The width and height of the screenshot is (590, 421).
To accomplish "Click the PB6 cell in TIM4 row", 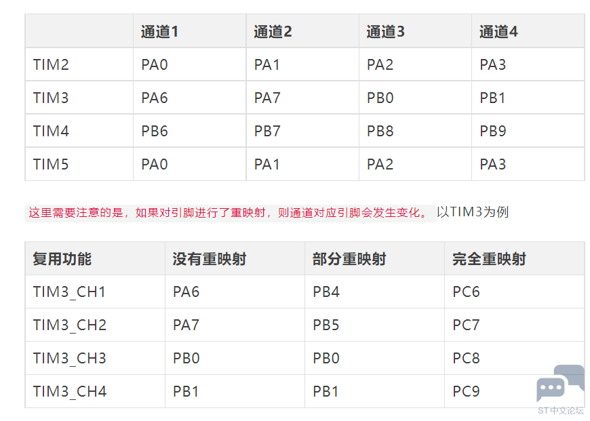I will [154, 132].
